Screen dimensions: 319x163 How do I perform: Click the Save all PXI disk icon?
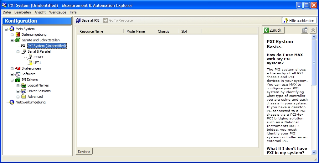pyautogui.click(x=78, y=20)
